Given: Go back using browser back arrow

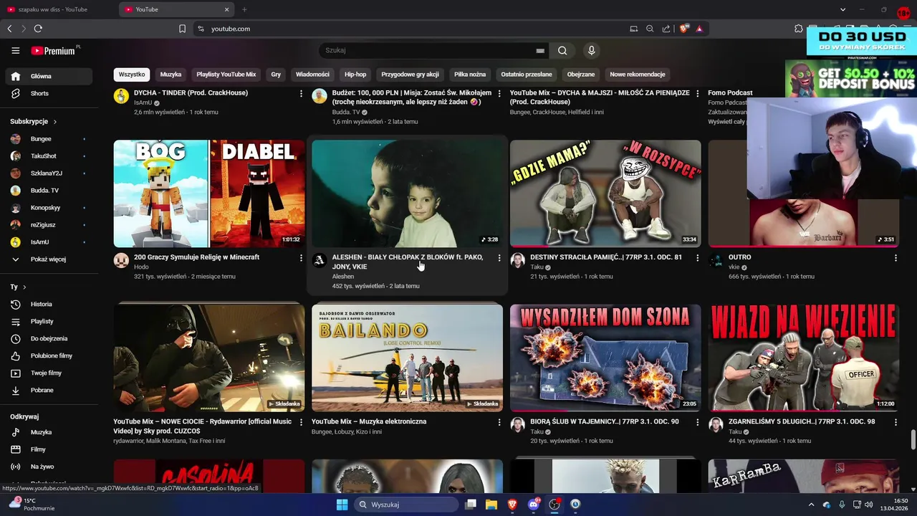Looking at the screenshot, I should point(9,29).
